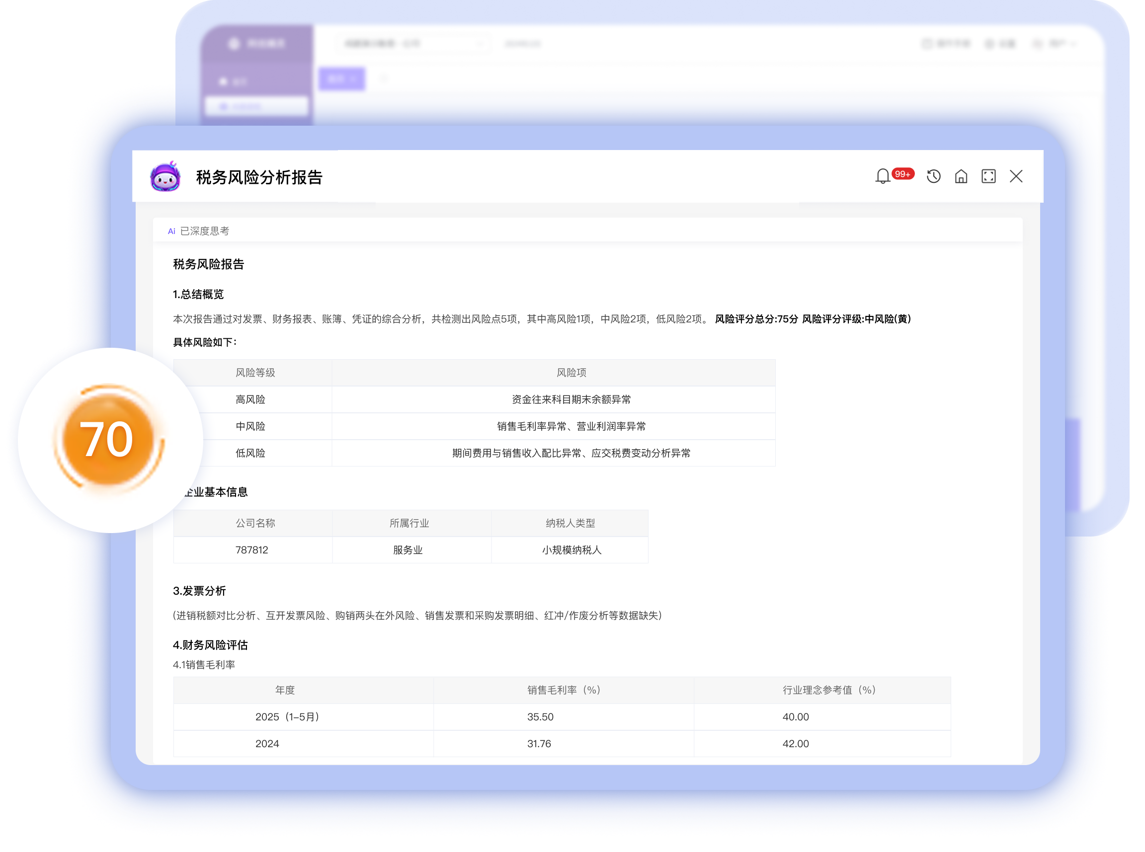The image size is (1145, 852).
Task: Click the purple robot mascot avatar
Action: tap(165, 177)
